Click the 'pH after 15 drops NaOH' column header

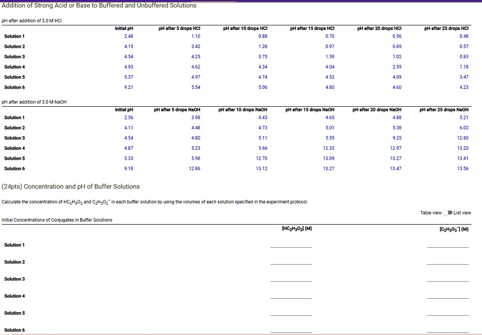pyautogui.click(x=310, y=109)
